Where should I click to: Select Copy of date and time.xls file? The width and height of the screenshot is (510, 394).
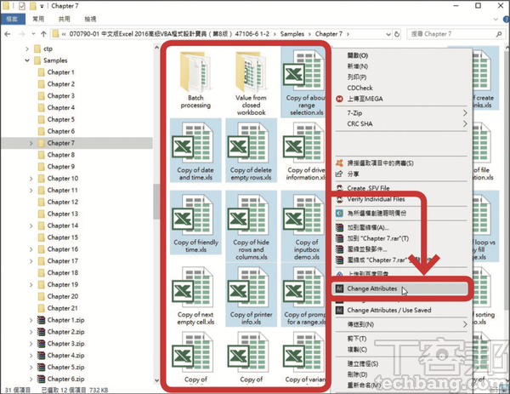[x=195, y=151]
